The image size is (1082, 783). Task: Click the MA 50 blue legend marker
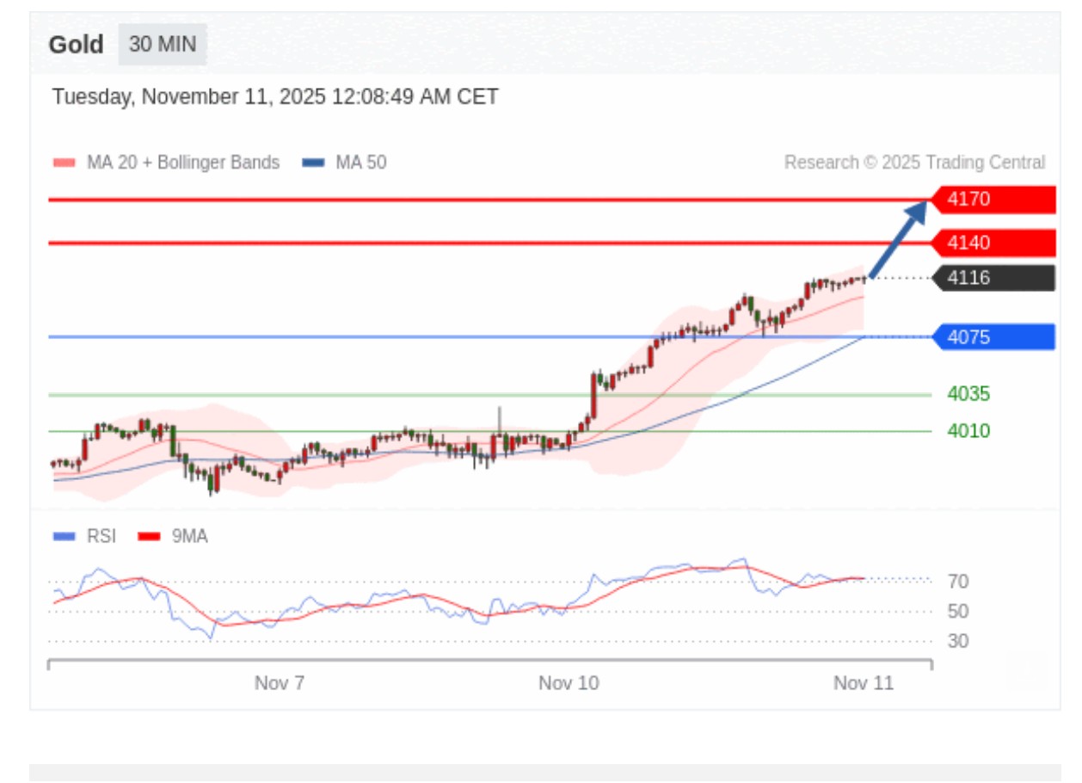click(x=314, y=163)
